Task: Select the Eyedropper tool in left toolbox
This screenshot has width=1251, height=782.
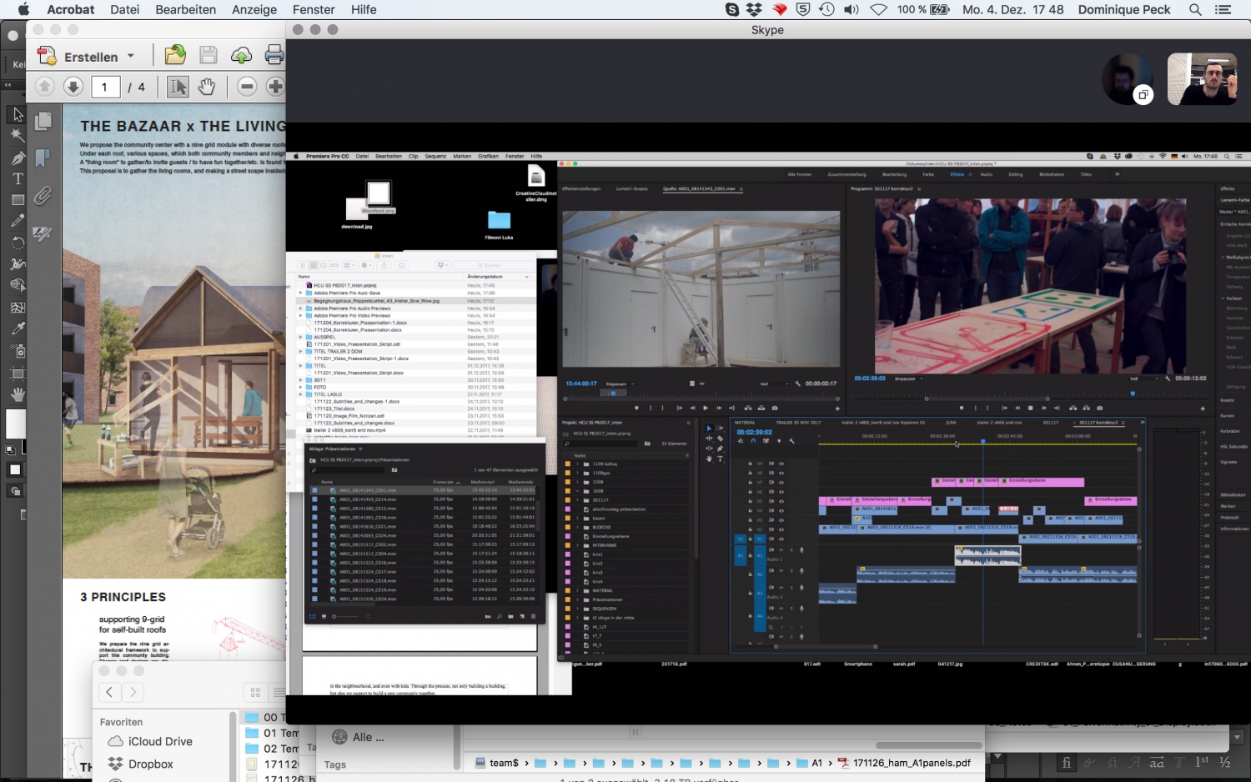Action: 18,328
